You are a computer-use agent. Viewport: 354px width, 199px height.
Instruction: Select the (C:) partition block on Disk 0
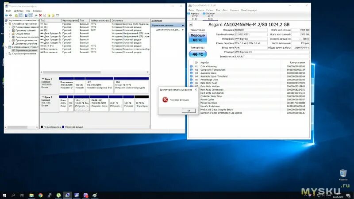[99, 86]
